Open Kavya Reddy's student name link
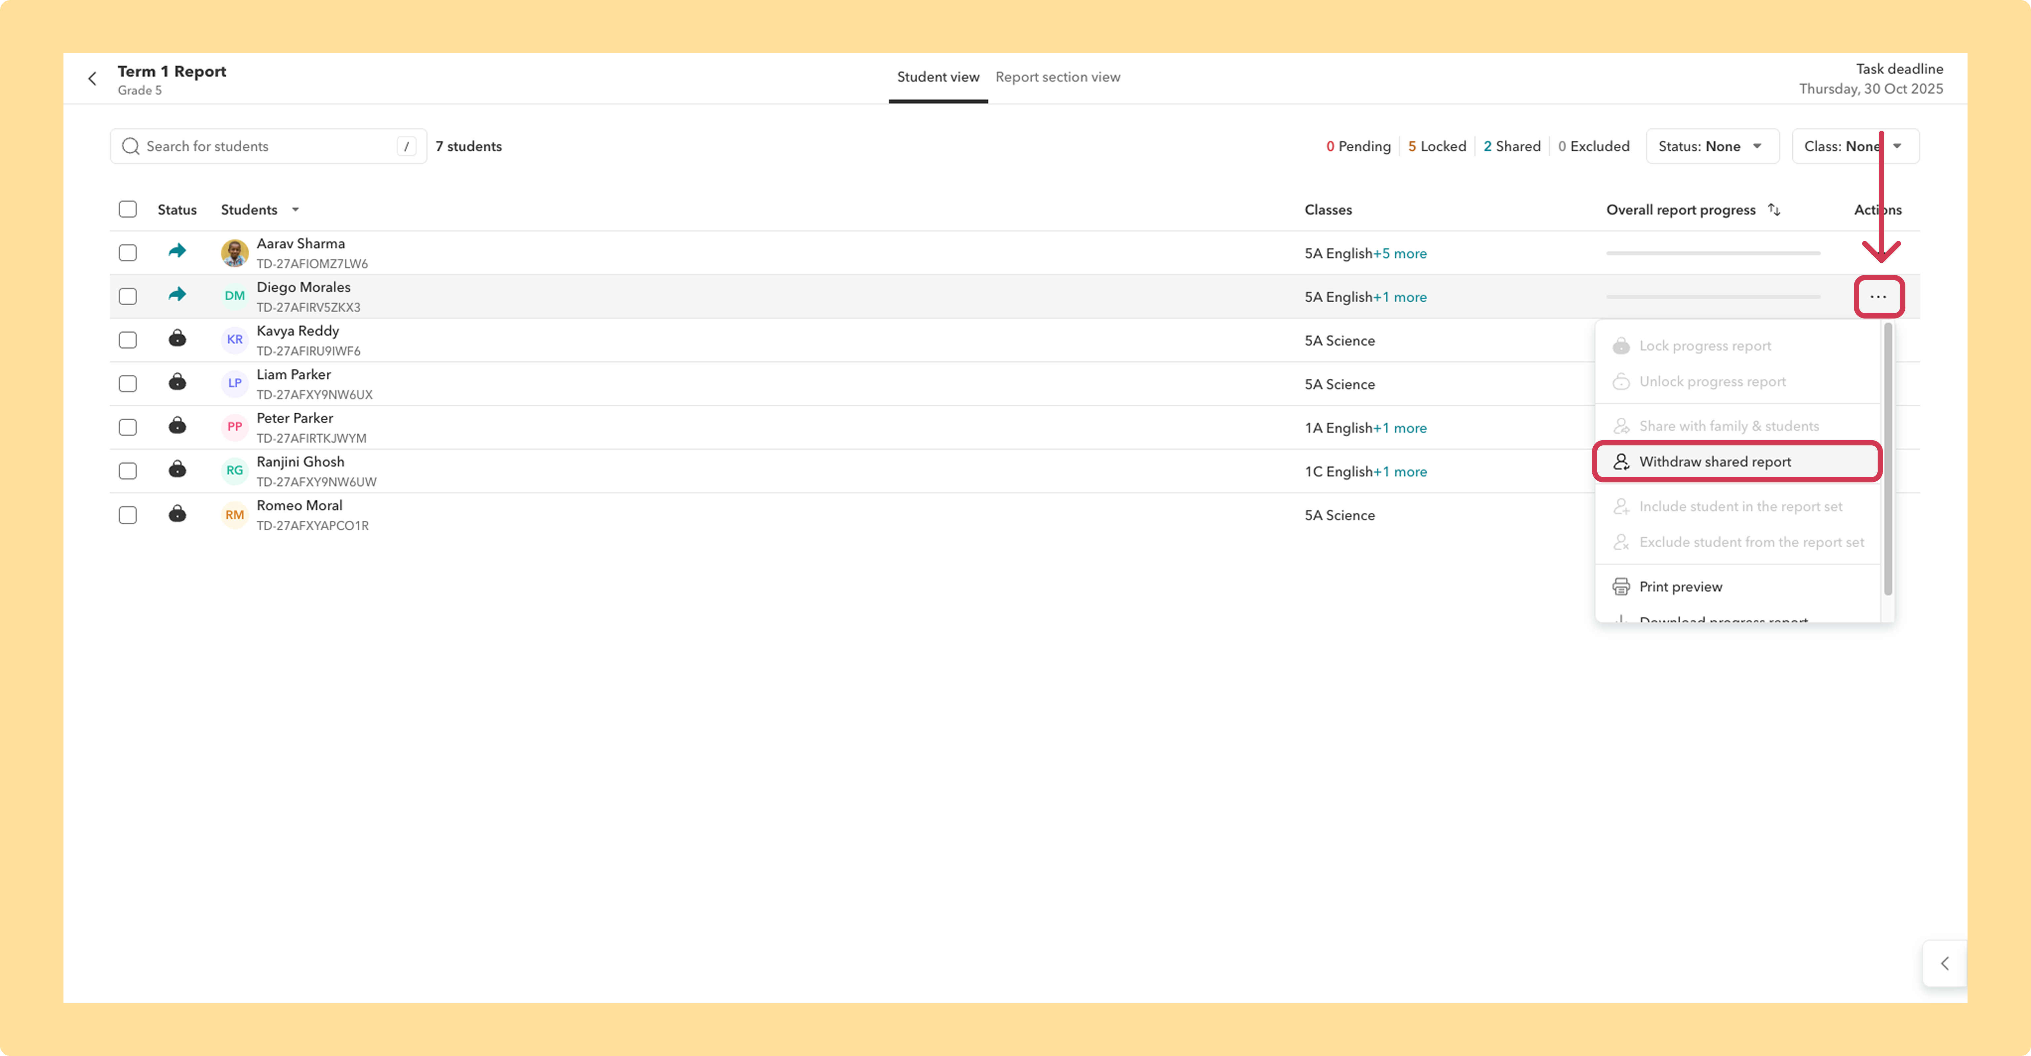Image resolution: width=2031 pixels, height=1056 pixels. (298, 331)
